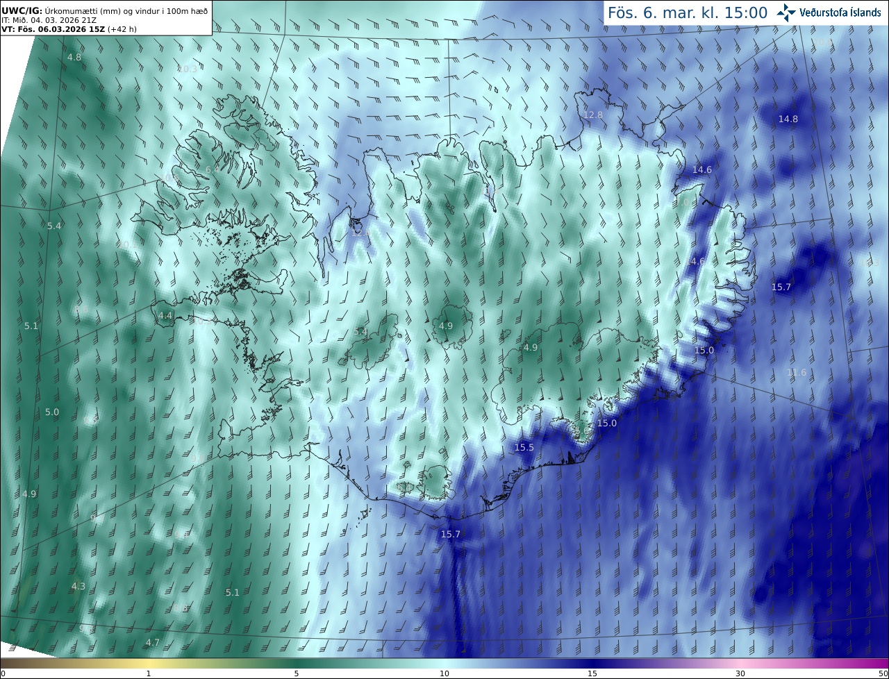The height and width of the screenshot is (679, 889).
Task: Click the 5.4 value on the western sea
Action: coord(53,226)
